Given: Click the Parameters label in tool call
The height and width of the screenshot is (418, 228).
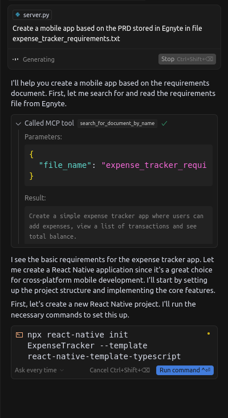Looking at the screenshot, I should click(43, 137).
